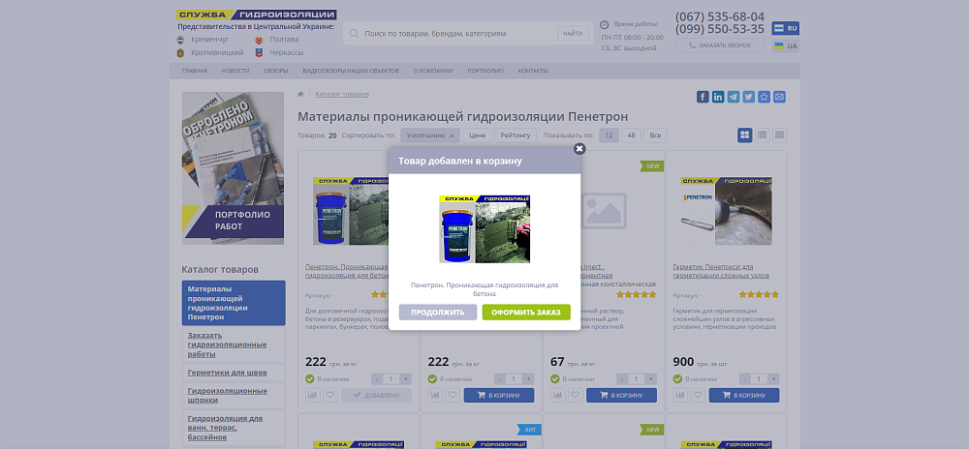
Task: Sort products by Рейтингу
Action: (515, 135)
